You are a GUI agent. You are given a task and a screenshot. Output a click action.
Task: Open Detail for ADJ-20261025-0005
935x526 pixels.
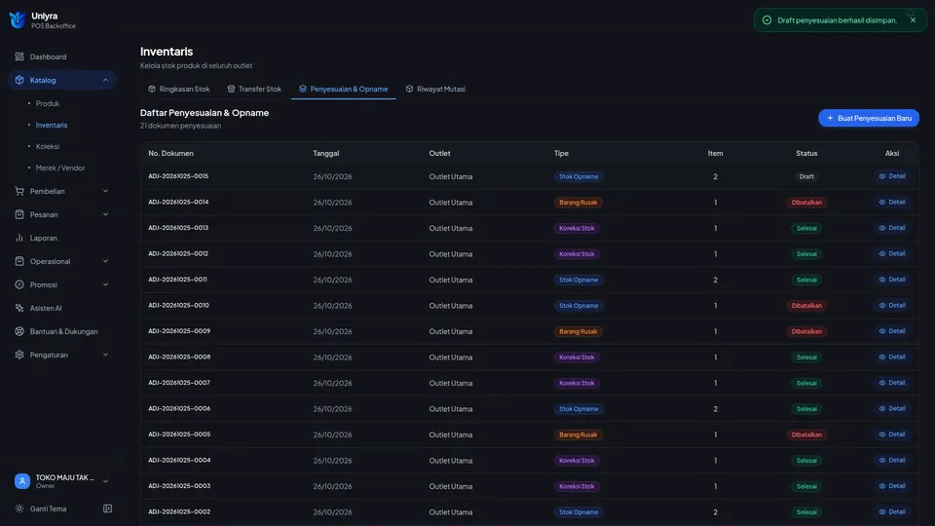(892, 434)
